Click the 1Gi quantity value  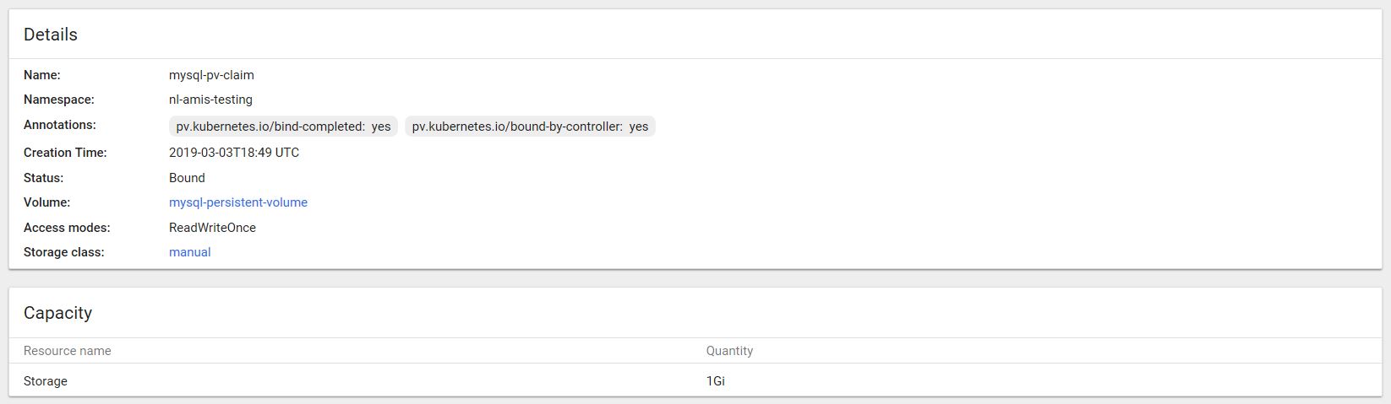click(716, 381)
